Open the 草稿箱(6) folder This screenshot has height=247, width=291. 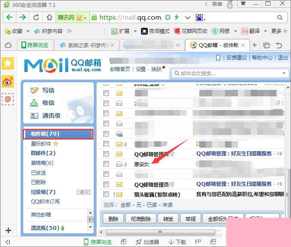42,163
